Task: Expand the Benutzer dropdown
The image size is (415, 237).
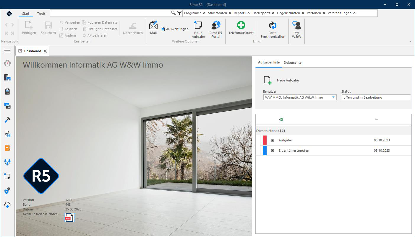Action: click(333, 97)
